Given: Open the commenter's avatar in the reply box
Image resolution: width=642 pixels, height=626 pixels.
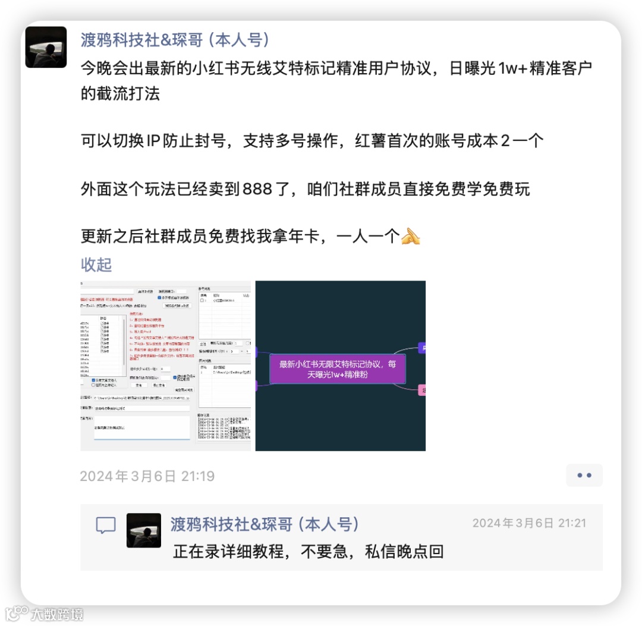Looking at the screenshot, I should 144,530.
